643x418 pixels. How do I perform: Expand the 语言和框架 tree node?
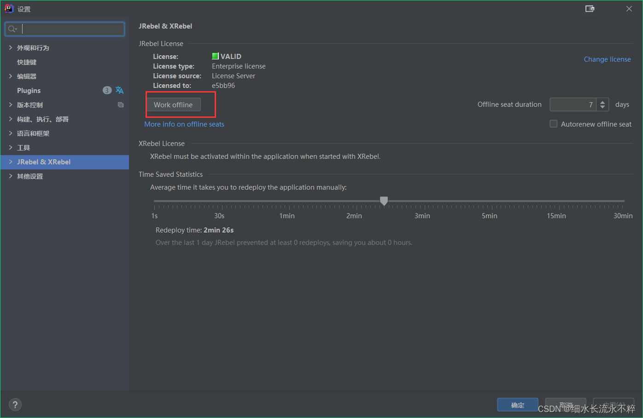point(11,133)
